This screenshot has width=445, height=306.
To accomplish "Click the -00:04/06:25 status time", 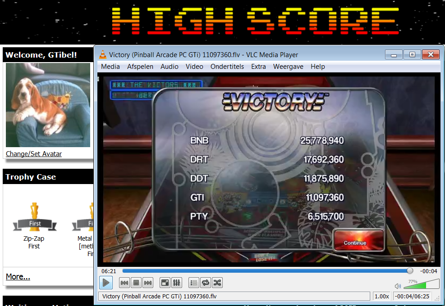I will pyautogui.click(x=413, y=297).
